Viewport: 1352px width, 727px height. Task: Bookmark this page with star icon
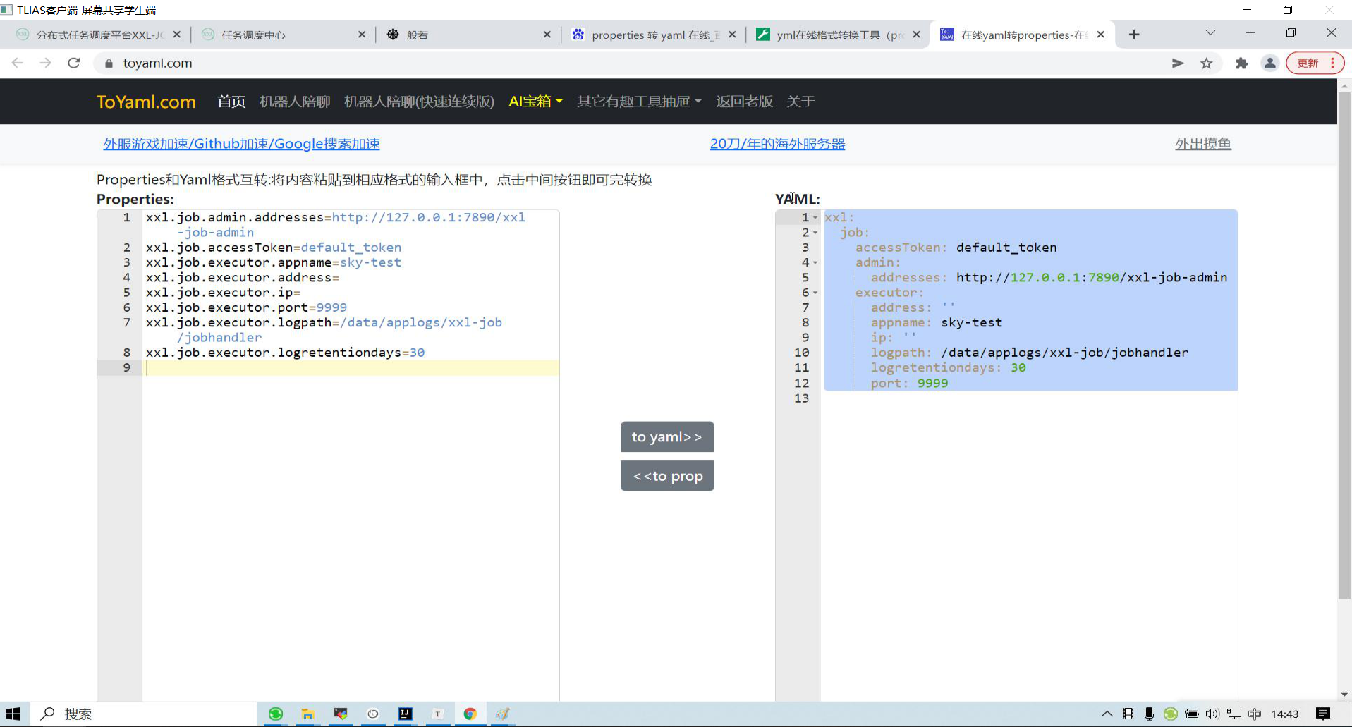pyautogui.click(x=1207, y=63)
